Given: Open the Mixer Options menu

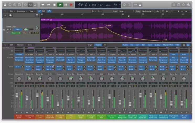Looking at the screenshot, I should 21,45.
